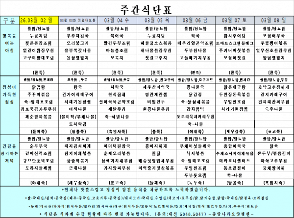Select the 양념깻잎지 cell
This screenshot has height=218, width=294.
pyautogui.click(x=274, y=58)
